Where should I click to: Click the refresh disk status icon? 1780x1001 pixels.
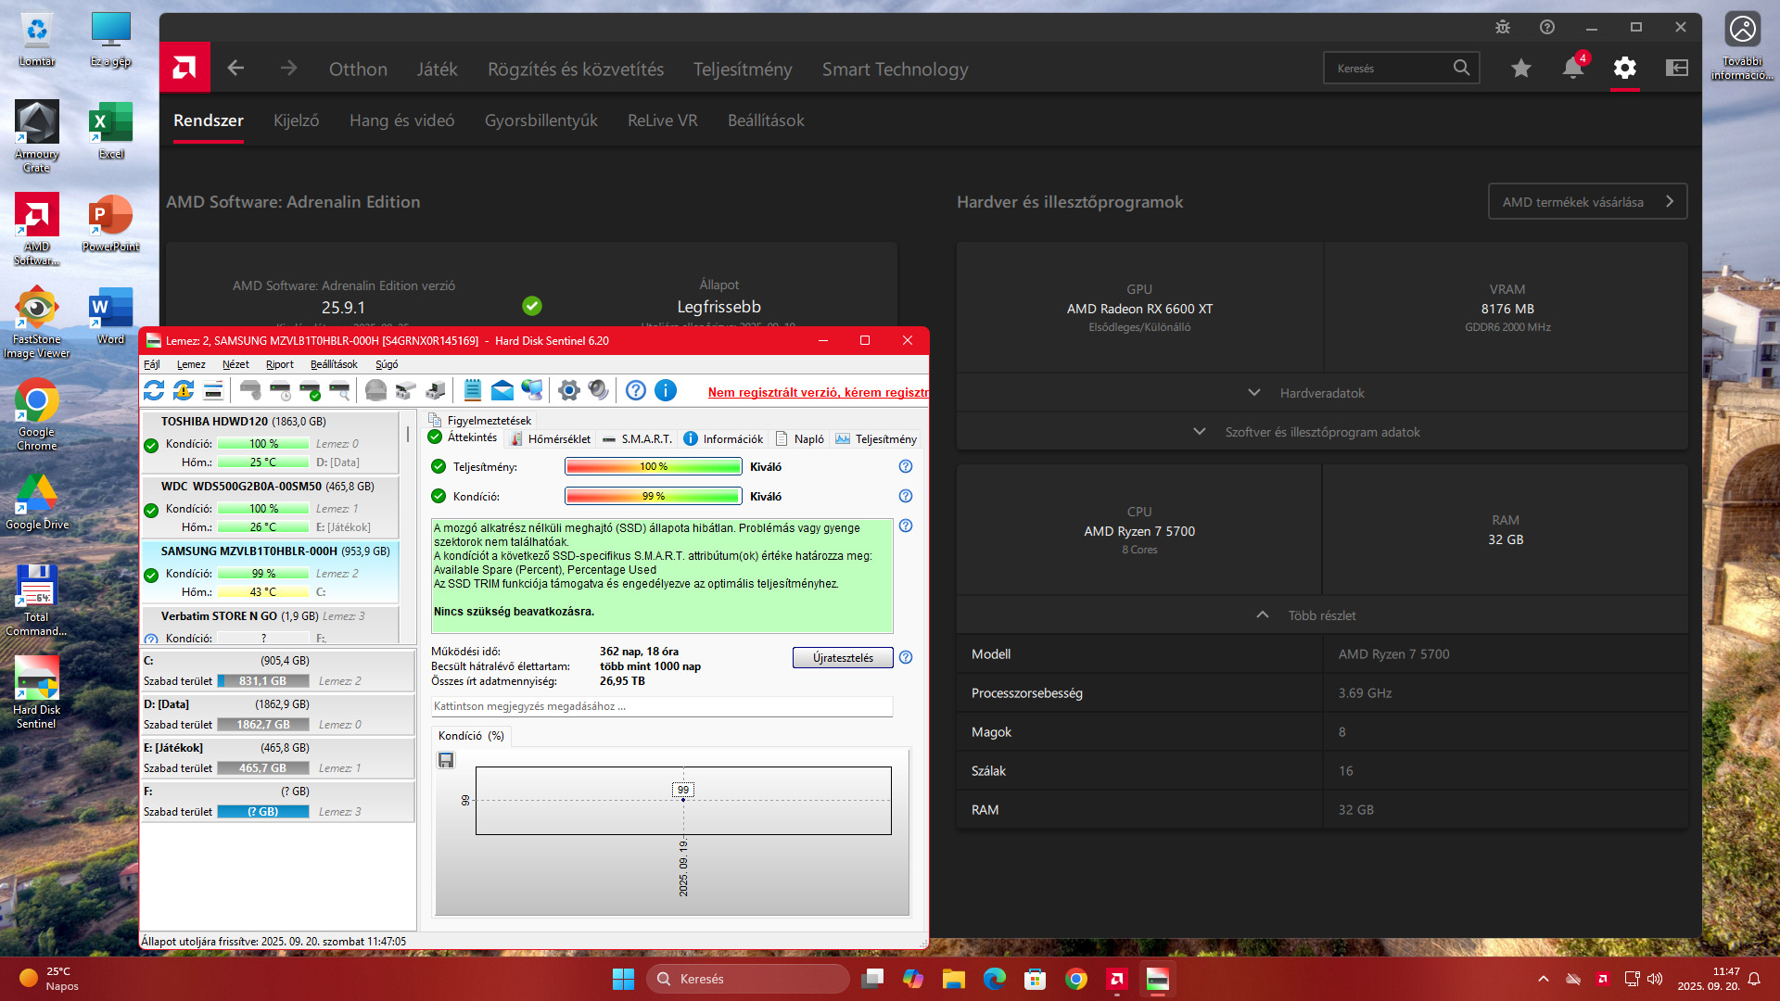point(154,390)
